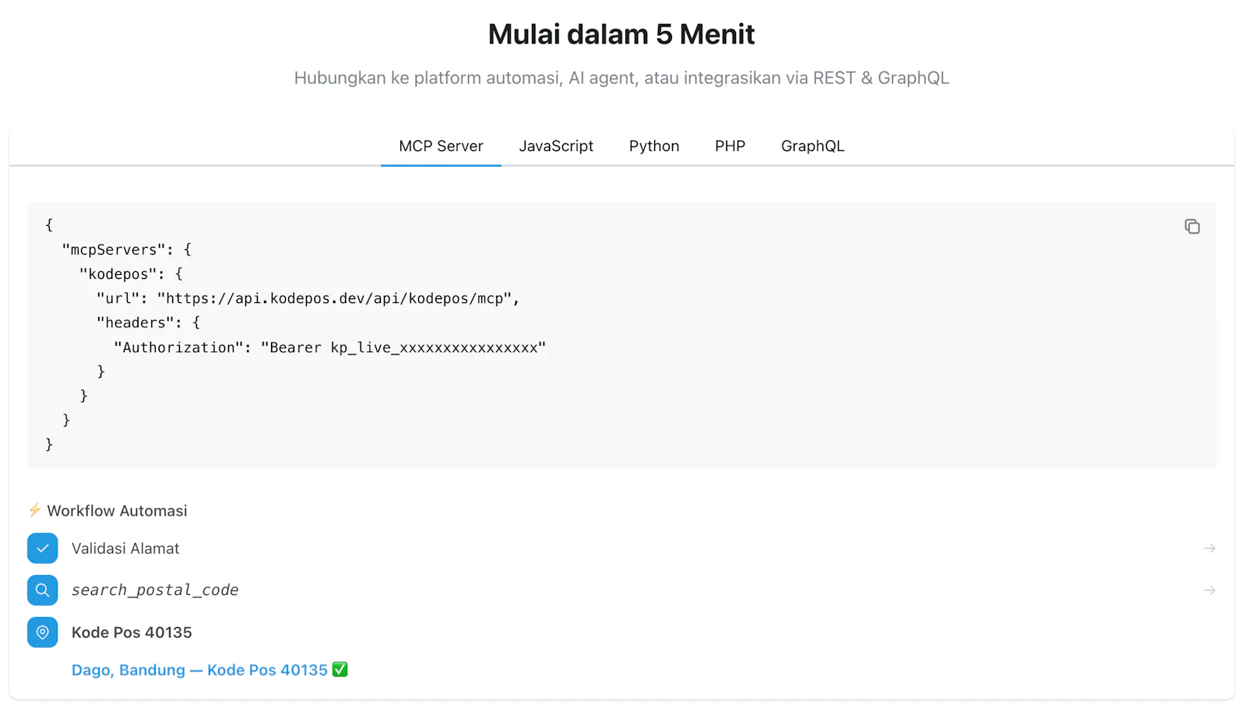Click the search_postal_code step label
The width and height of the screenshot is (1246, 708).
pyautogui.click(x=155, y=590)
